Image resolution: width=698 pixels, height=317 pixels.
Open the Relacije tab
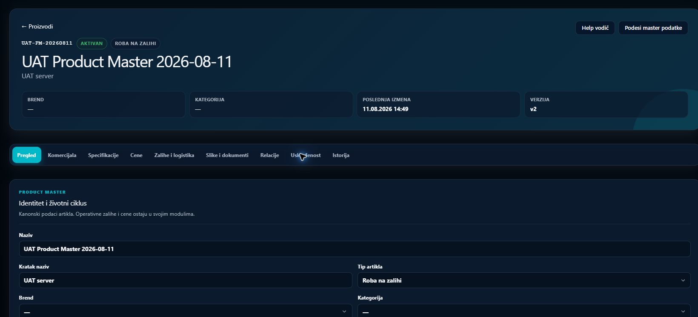[x=269, y=155]
